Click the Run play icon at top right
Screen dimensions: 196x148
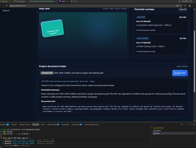(179, 1)
